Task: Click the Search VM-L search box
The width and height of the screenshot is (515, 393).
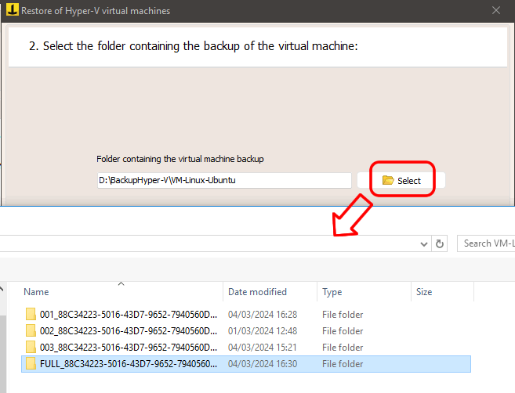Action: click(x=486, y=243)
